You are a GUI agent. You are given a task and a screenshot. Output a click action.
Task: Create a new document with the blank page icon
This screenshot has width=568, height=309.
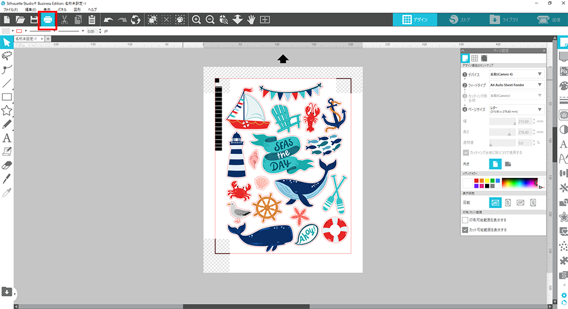(x=6, y=19)
